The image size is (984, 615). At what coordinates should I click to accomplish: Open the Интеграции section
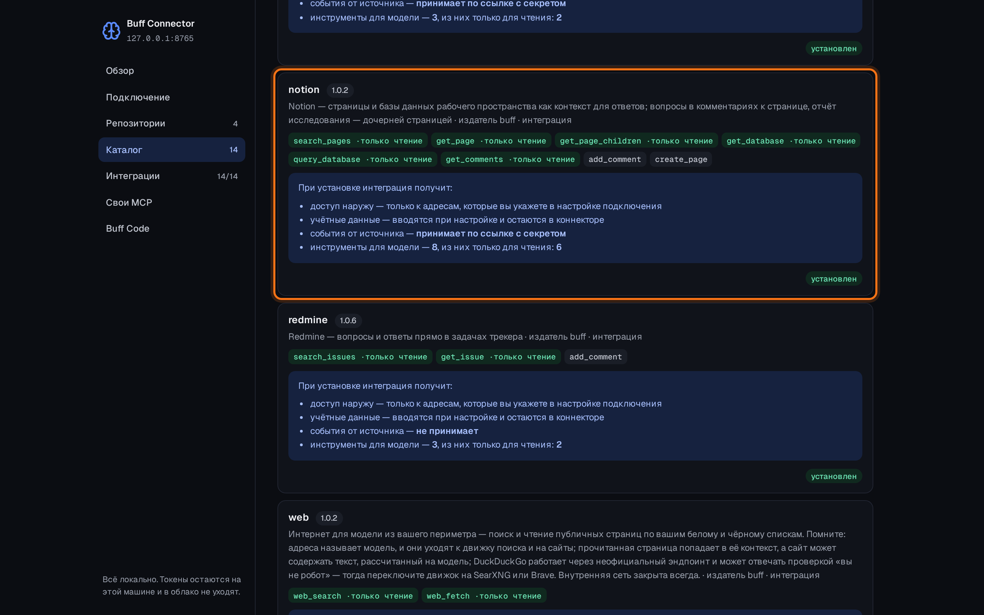tap(172, 176)
